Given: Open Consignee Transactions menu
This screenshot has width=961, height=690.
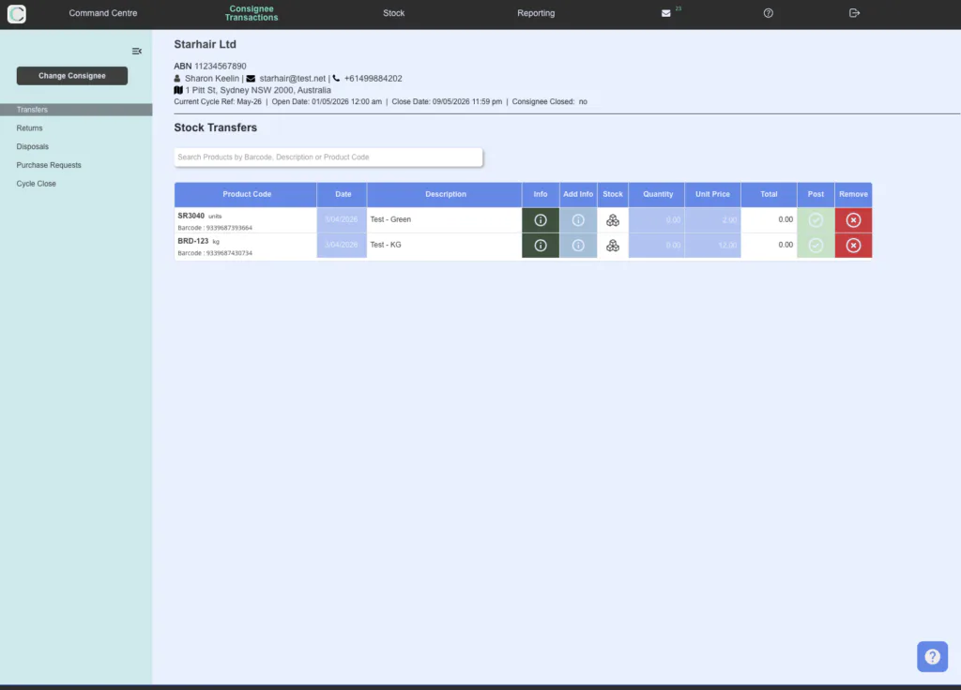Looking at the screenshot, I should (x=252, y=13).
